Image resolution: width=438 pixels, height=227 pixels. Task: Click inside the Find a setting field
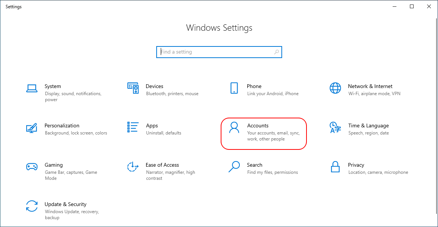pyautogui.click(x=217, y=52)
